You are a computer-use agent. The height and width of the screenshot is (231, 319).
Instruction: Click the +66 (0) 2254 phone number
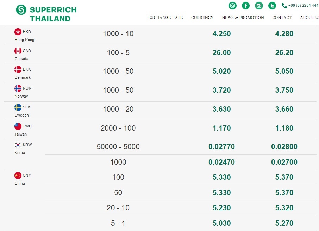click(x=304, y=6)
